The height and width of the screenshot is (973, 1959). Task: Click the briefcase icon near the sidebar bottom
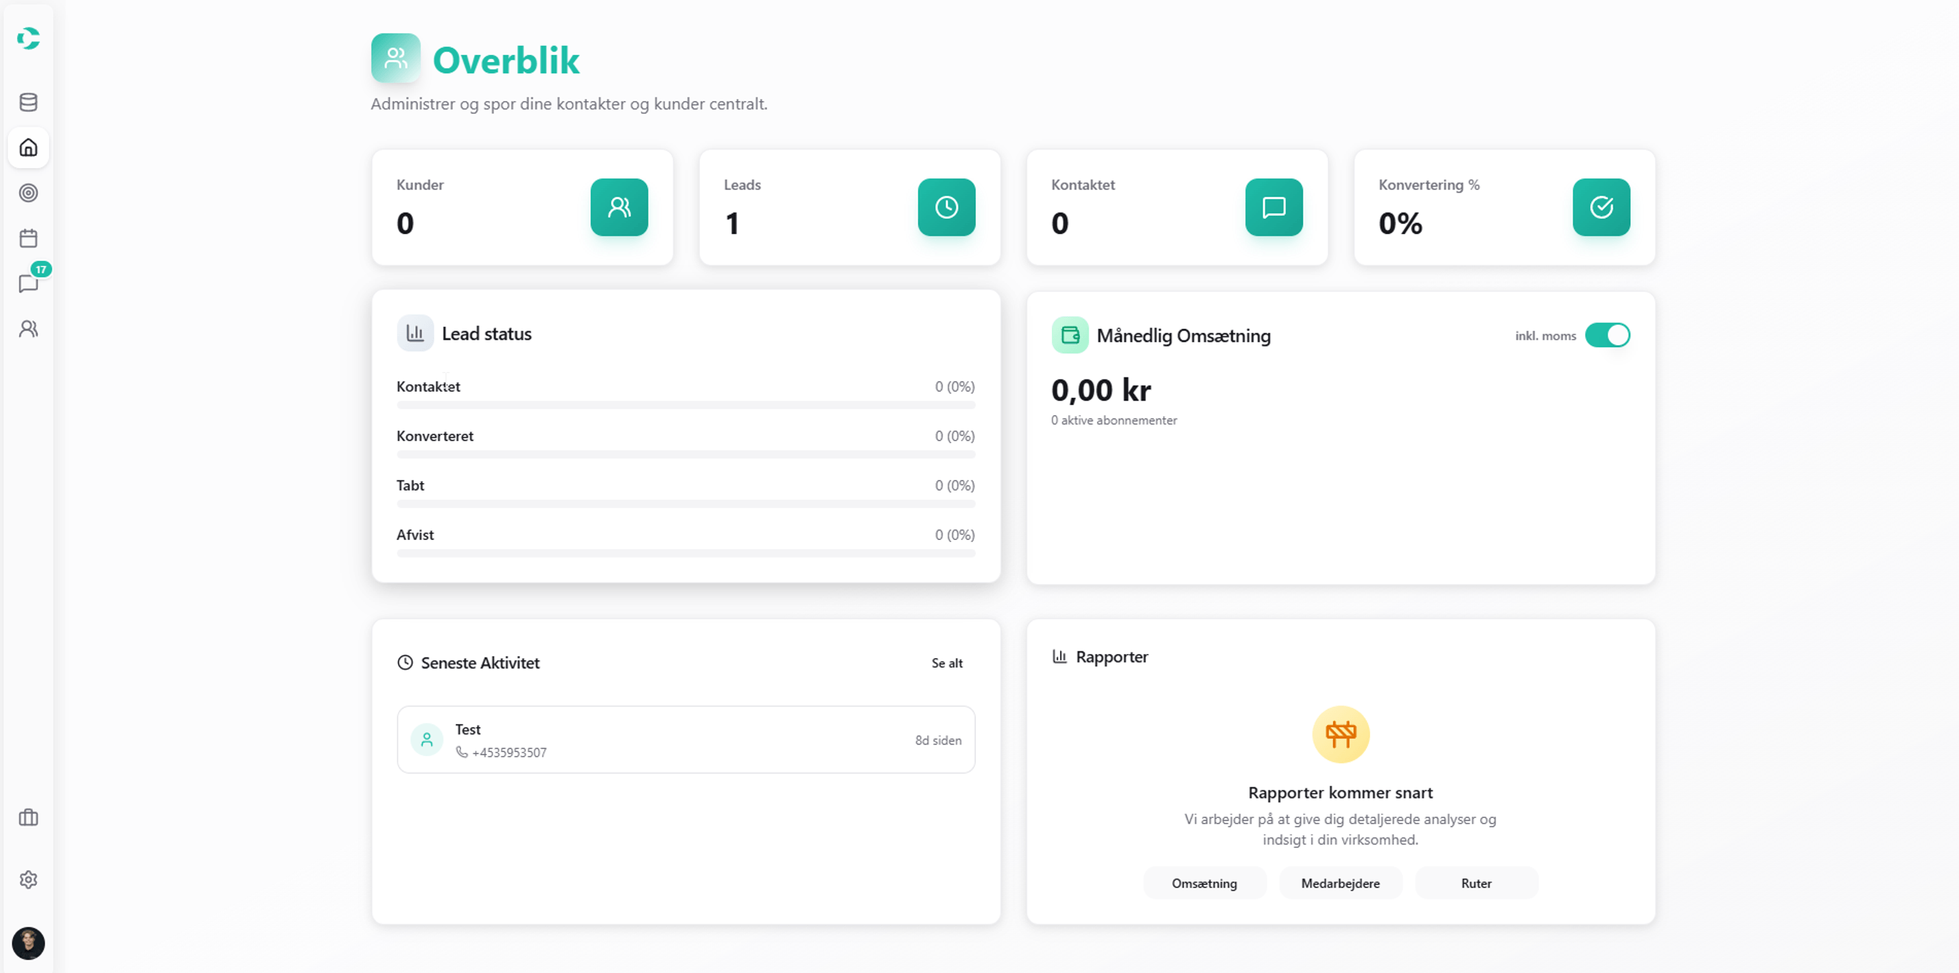28,817
